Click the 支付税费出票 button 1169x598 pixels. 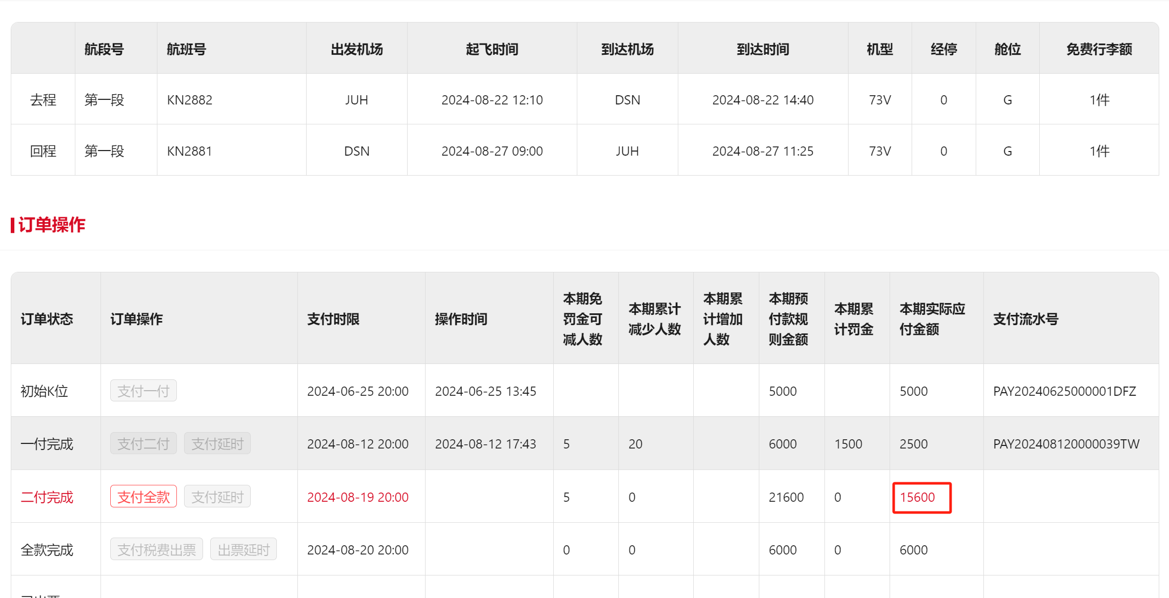(x=156, y=550)
